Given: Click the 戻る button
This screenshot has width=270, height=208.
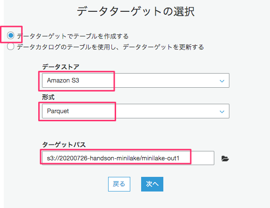Looking at the screenshot, I should click(x=119, y=184).
